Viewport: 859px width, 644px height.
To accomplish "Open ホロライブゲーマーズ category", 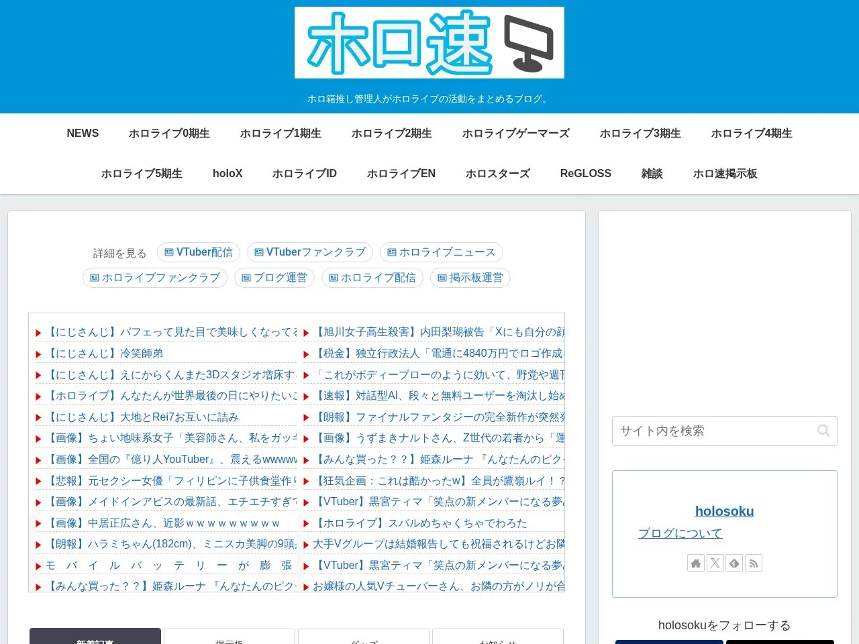I will (516, 133).
